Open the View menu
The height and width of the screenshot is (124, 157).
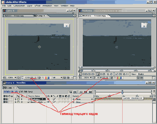[x=56, y=6]
